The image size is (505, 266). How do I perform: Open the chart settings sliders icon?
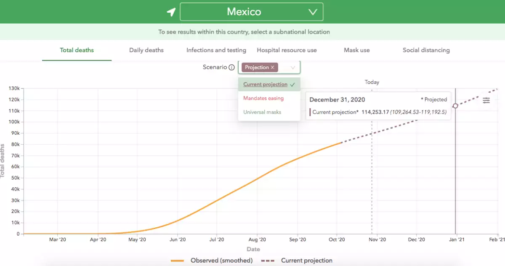pyautogui.click(x=486, y=100)
